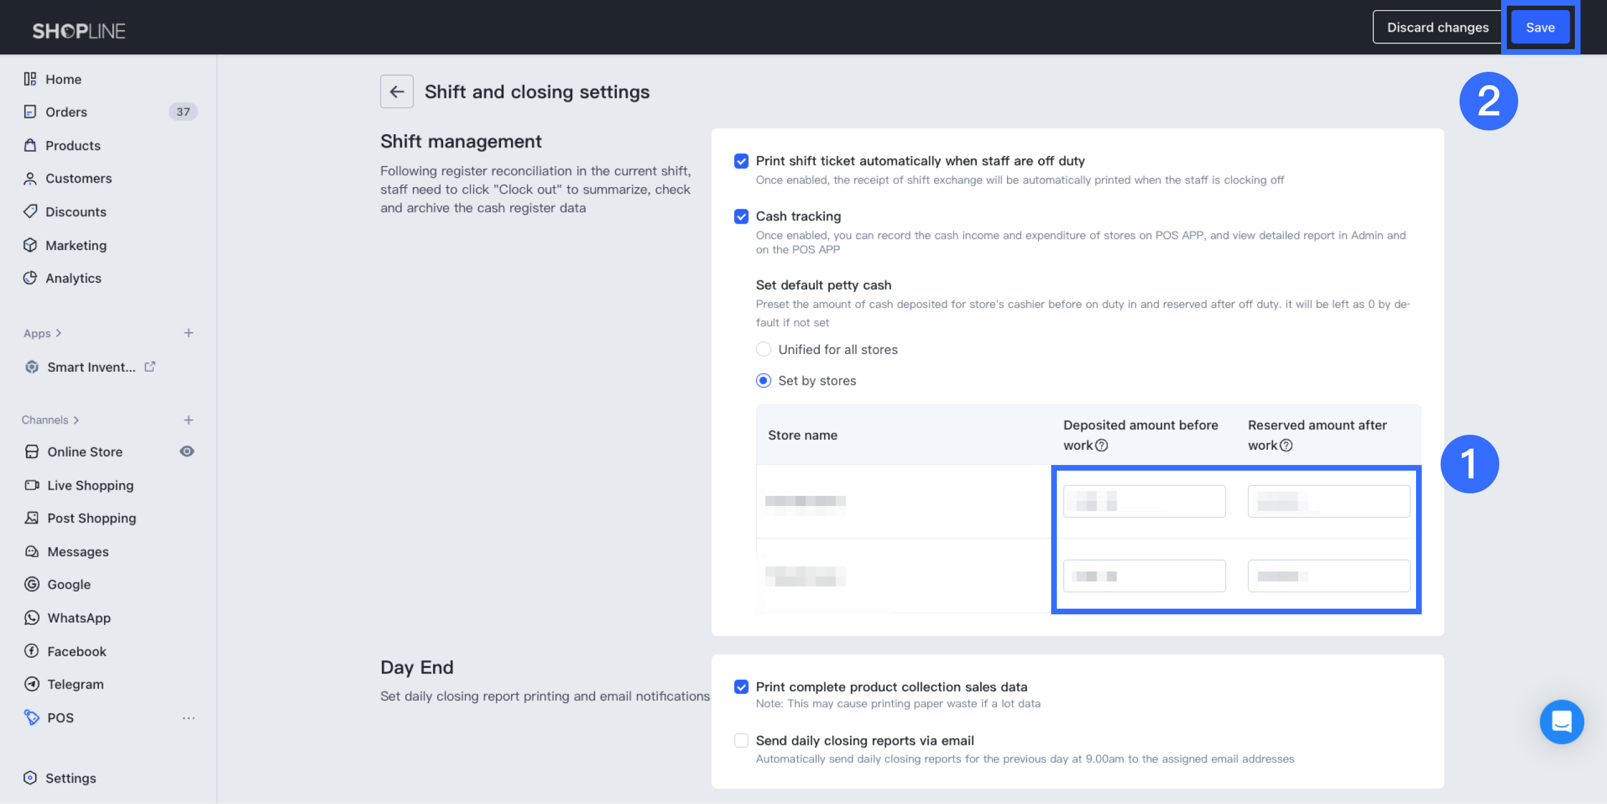Click Discard changes button
The height and width of the screenshot is (804, 1607).
(x=1437, y=28)
